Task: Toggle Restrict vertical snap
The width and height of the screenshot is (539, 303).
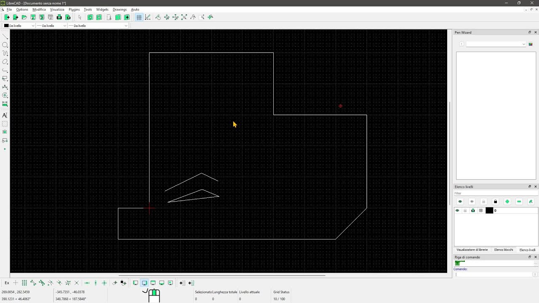Action: pos(96,283)
